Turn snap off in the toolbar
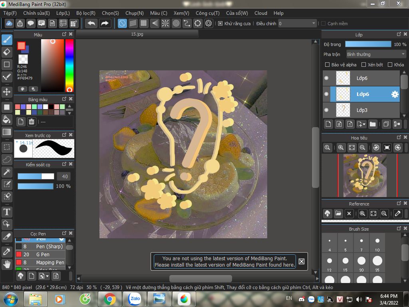The image size is (409, 307). pyautogui.click(x=122, y=24)
